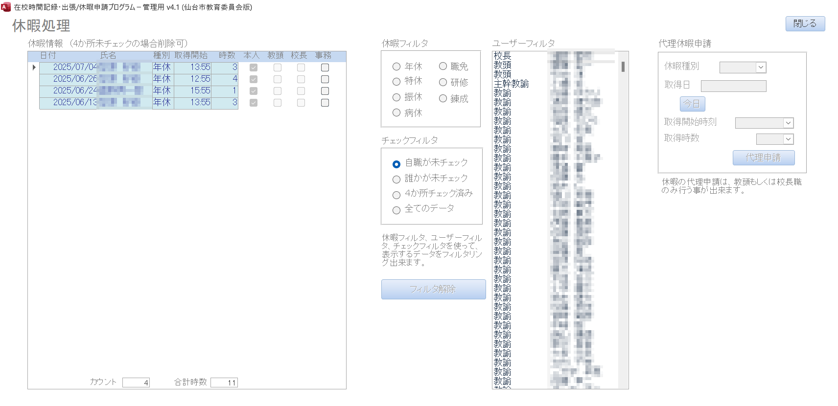Submit with the 代理申請 button
This screenshot has height=406, width=838.
pyautogui.click(x=763, y=158)
